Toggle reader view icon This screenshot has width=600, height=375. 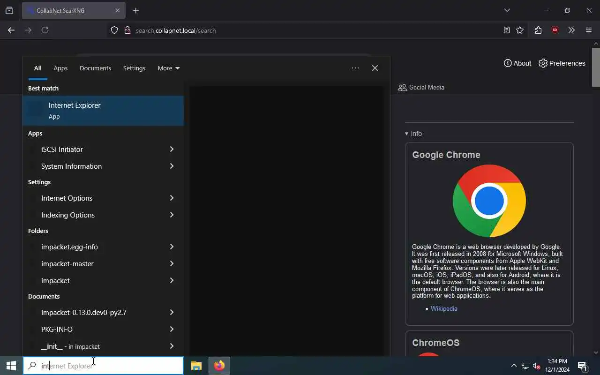point(507,30)
